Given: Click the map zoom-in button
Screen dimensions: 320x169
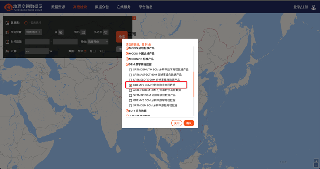Looking at the screenshot, I should coord(316,161).
